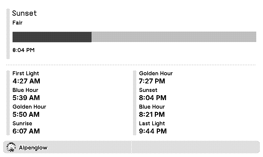Open the large Sunset heading
The height and width of the screenshot is (157, 263).
[x=25, y=13]
